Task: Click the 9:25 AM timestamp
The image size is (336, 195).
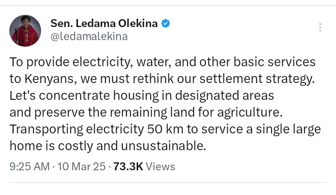Action: click(x=29, y=166)
